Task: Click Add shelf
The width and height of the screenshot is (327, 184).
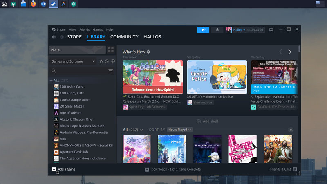Action: 208,121
